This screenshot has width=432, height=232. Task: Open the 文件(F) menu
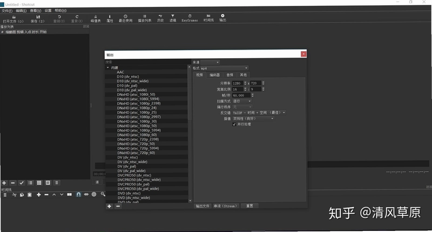7,11
